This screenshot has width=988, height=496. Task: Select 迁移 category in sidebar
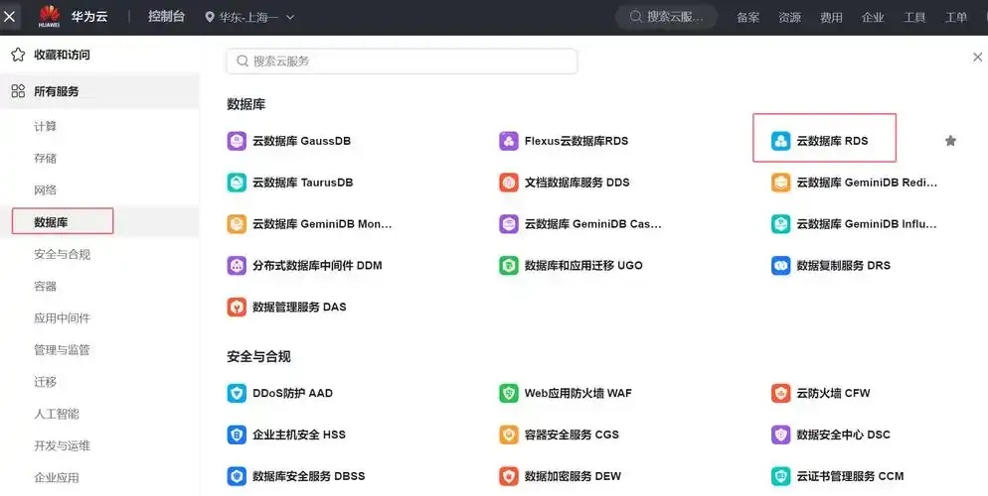pyautogui.click(x=46, y=382)
